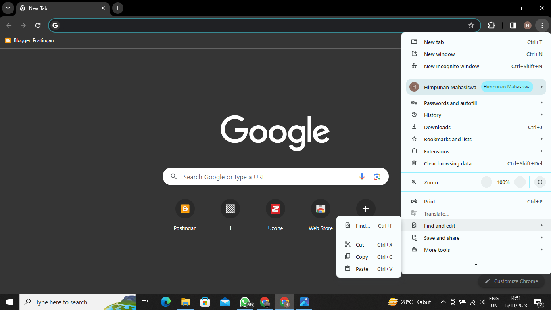Open the shortcut labeled 1
Image resolution: width=551 pixels, height=310 pixels.
click(230, 216)
